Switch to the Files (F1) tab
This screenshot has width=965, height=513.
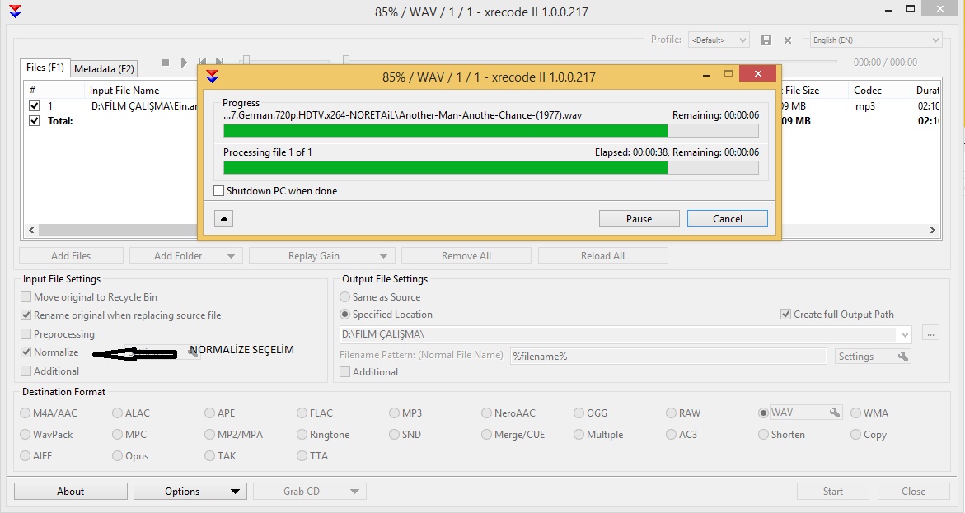45,68
